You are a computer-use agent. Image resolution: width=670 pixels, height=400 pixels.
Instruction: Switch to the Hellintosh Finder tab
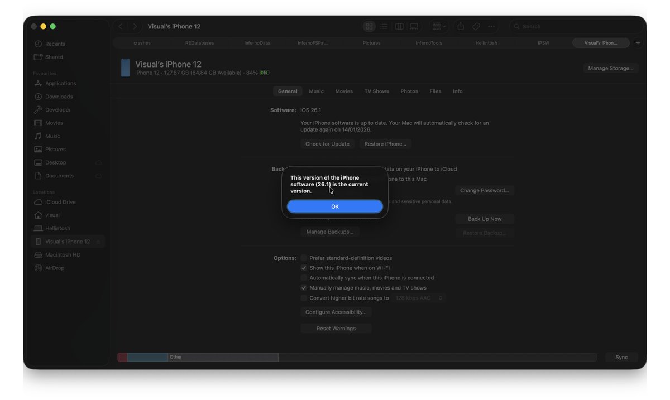[x=486, y=43]
